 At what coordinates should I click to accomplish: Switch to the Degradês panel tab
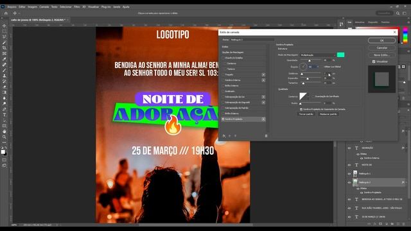(372, 22)
